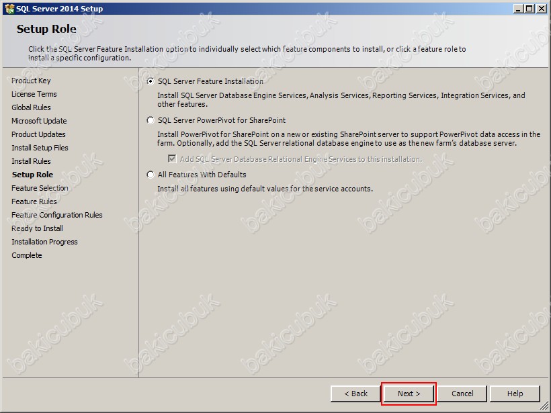
Task: Select Feature Selection step in sidebar
Action: click(40, 188)
